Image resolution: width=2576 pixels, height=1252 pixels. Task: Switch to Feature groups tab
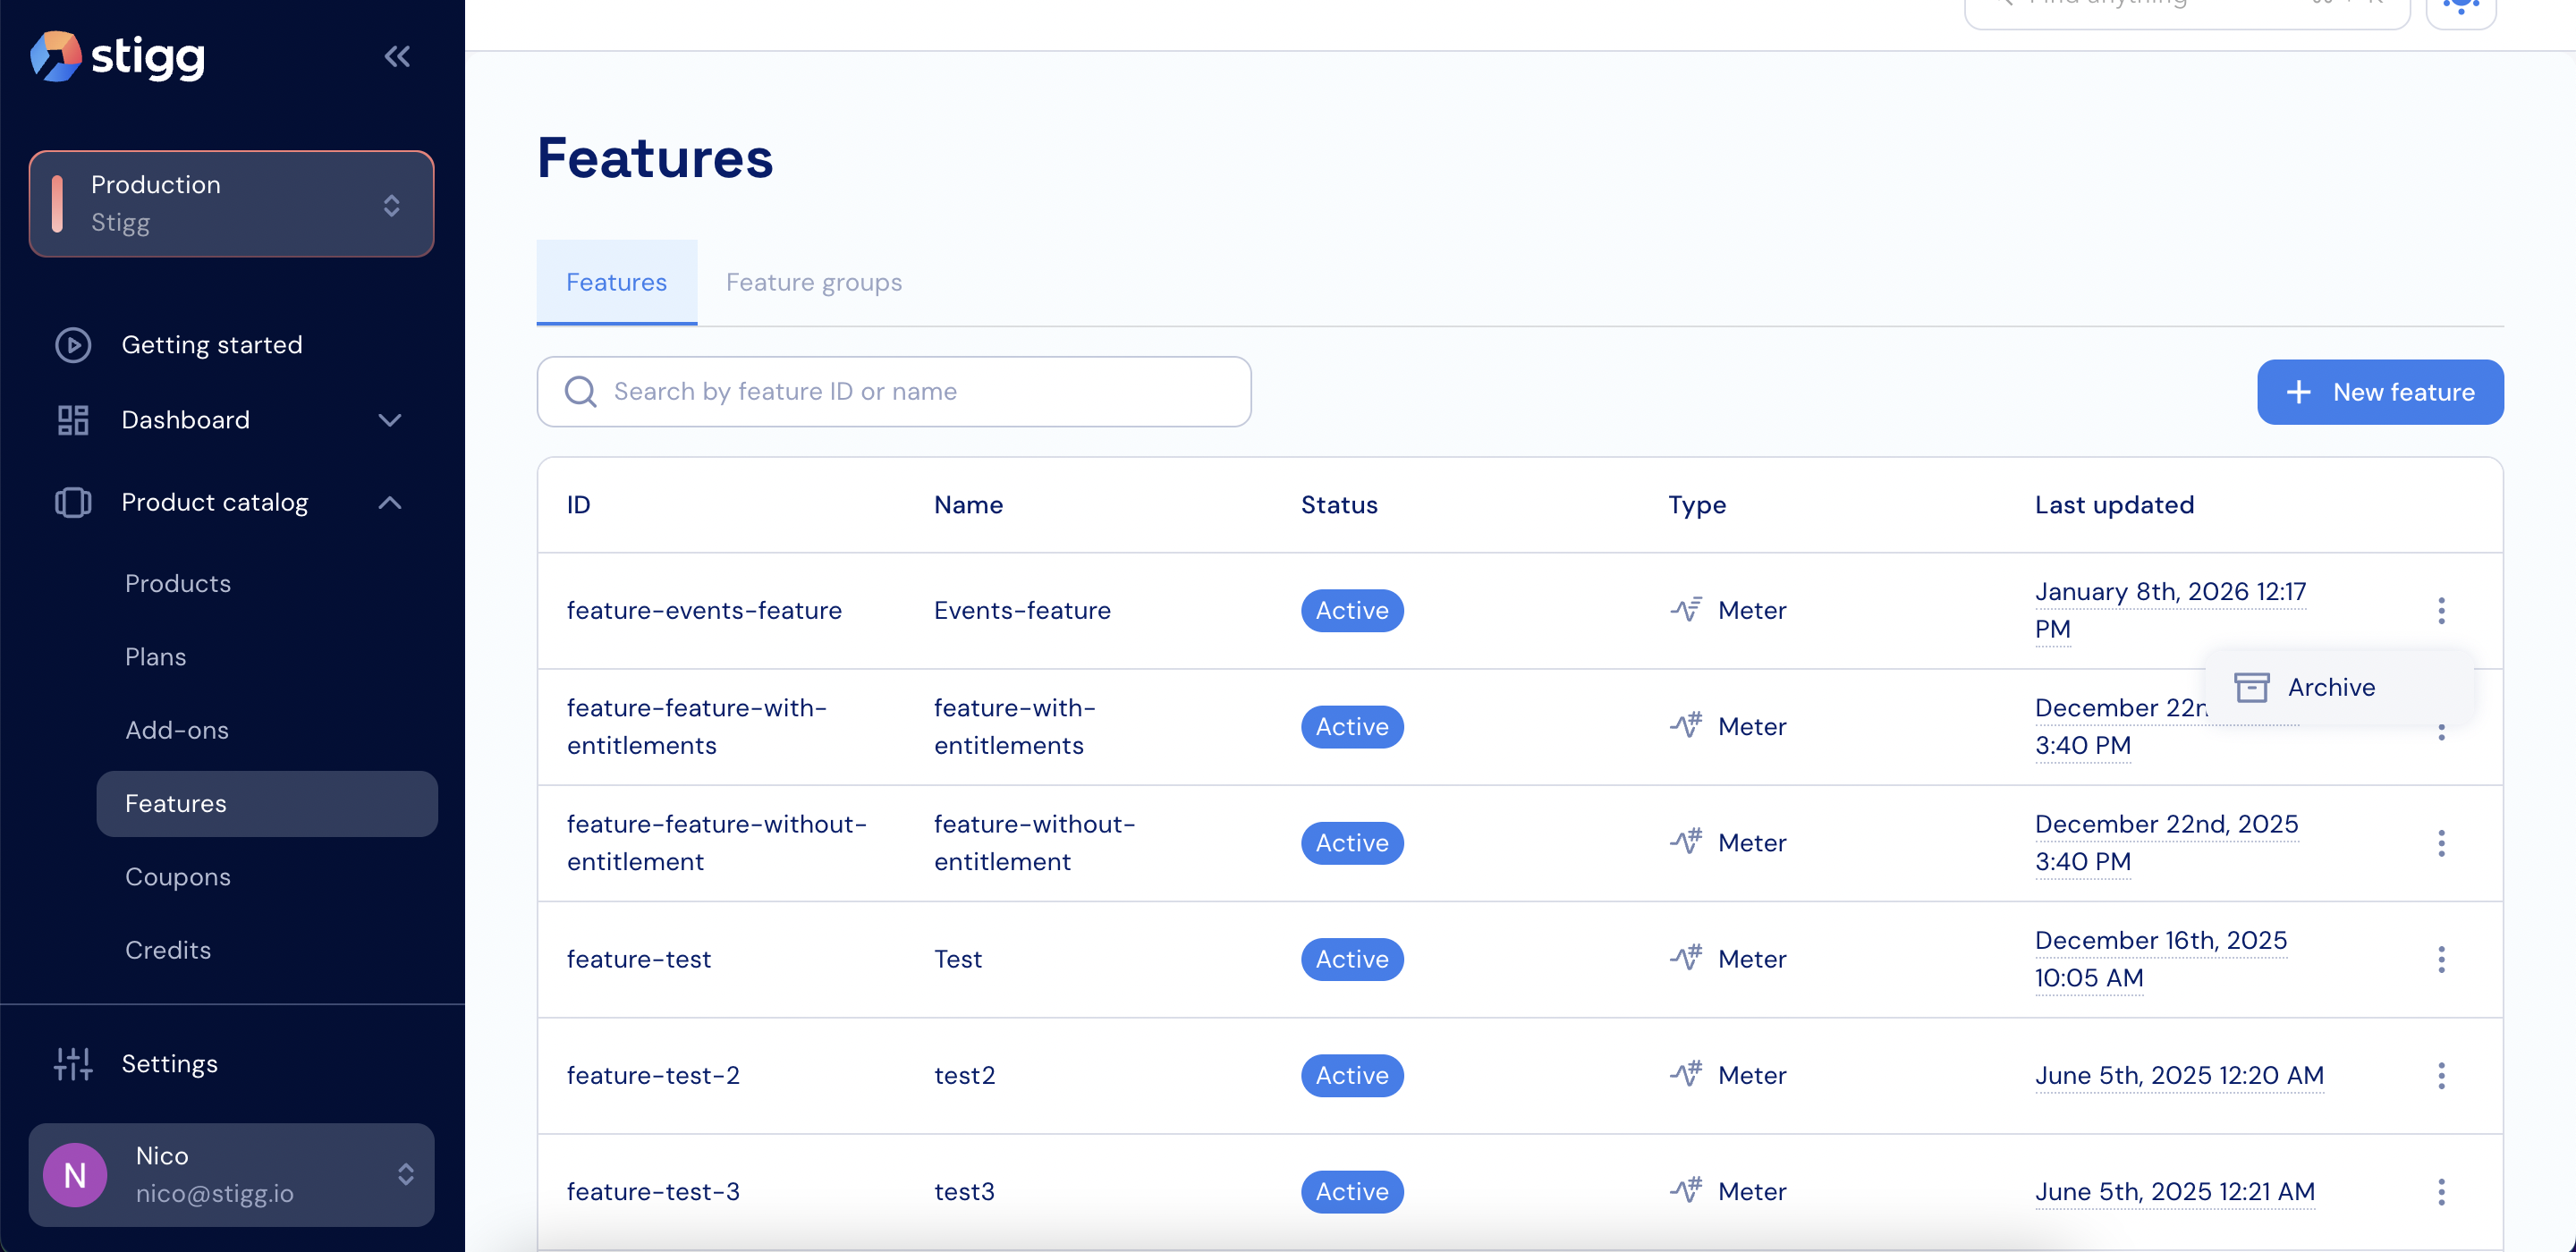(813, 283)
